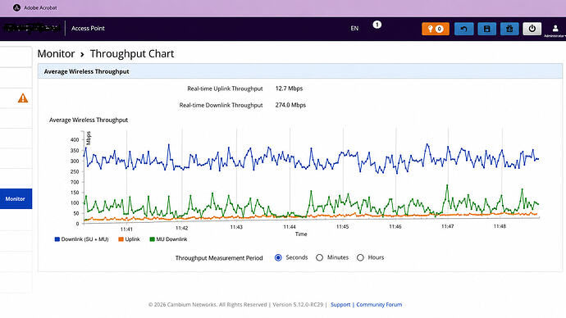
Task: Open the orange alerts counter button
Action: point(436,29)
